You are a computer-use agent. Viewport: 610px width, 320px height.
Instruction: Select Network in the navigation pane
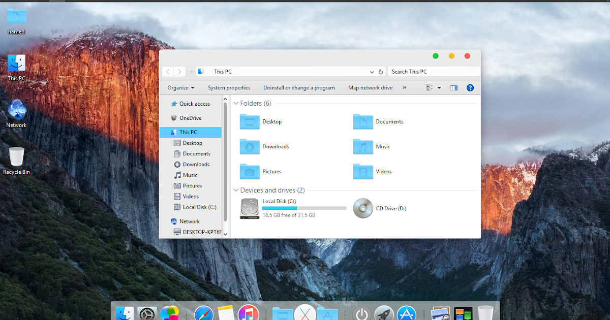pos(185,221)
